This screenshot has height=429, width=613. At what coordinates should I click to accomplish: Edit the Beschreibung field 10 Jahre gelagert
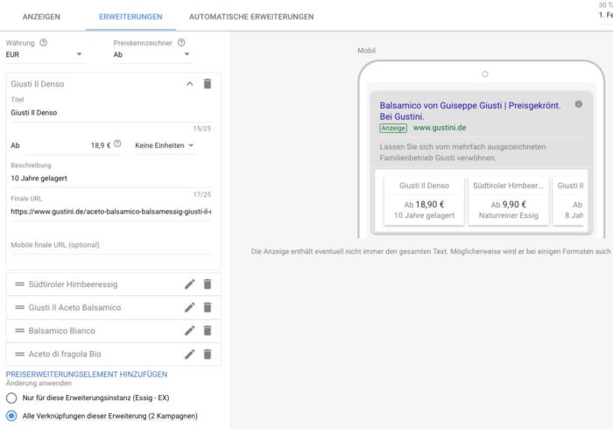point(110,178)
